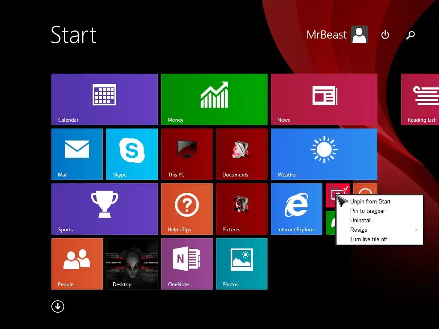Open the Money tile

pos(214,99)
